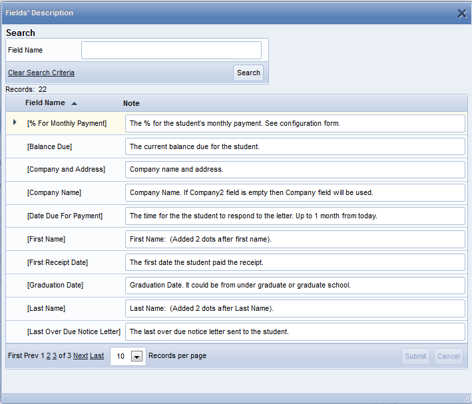
Task: Go to page 3 of records
Action: [55, 356]
